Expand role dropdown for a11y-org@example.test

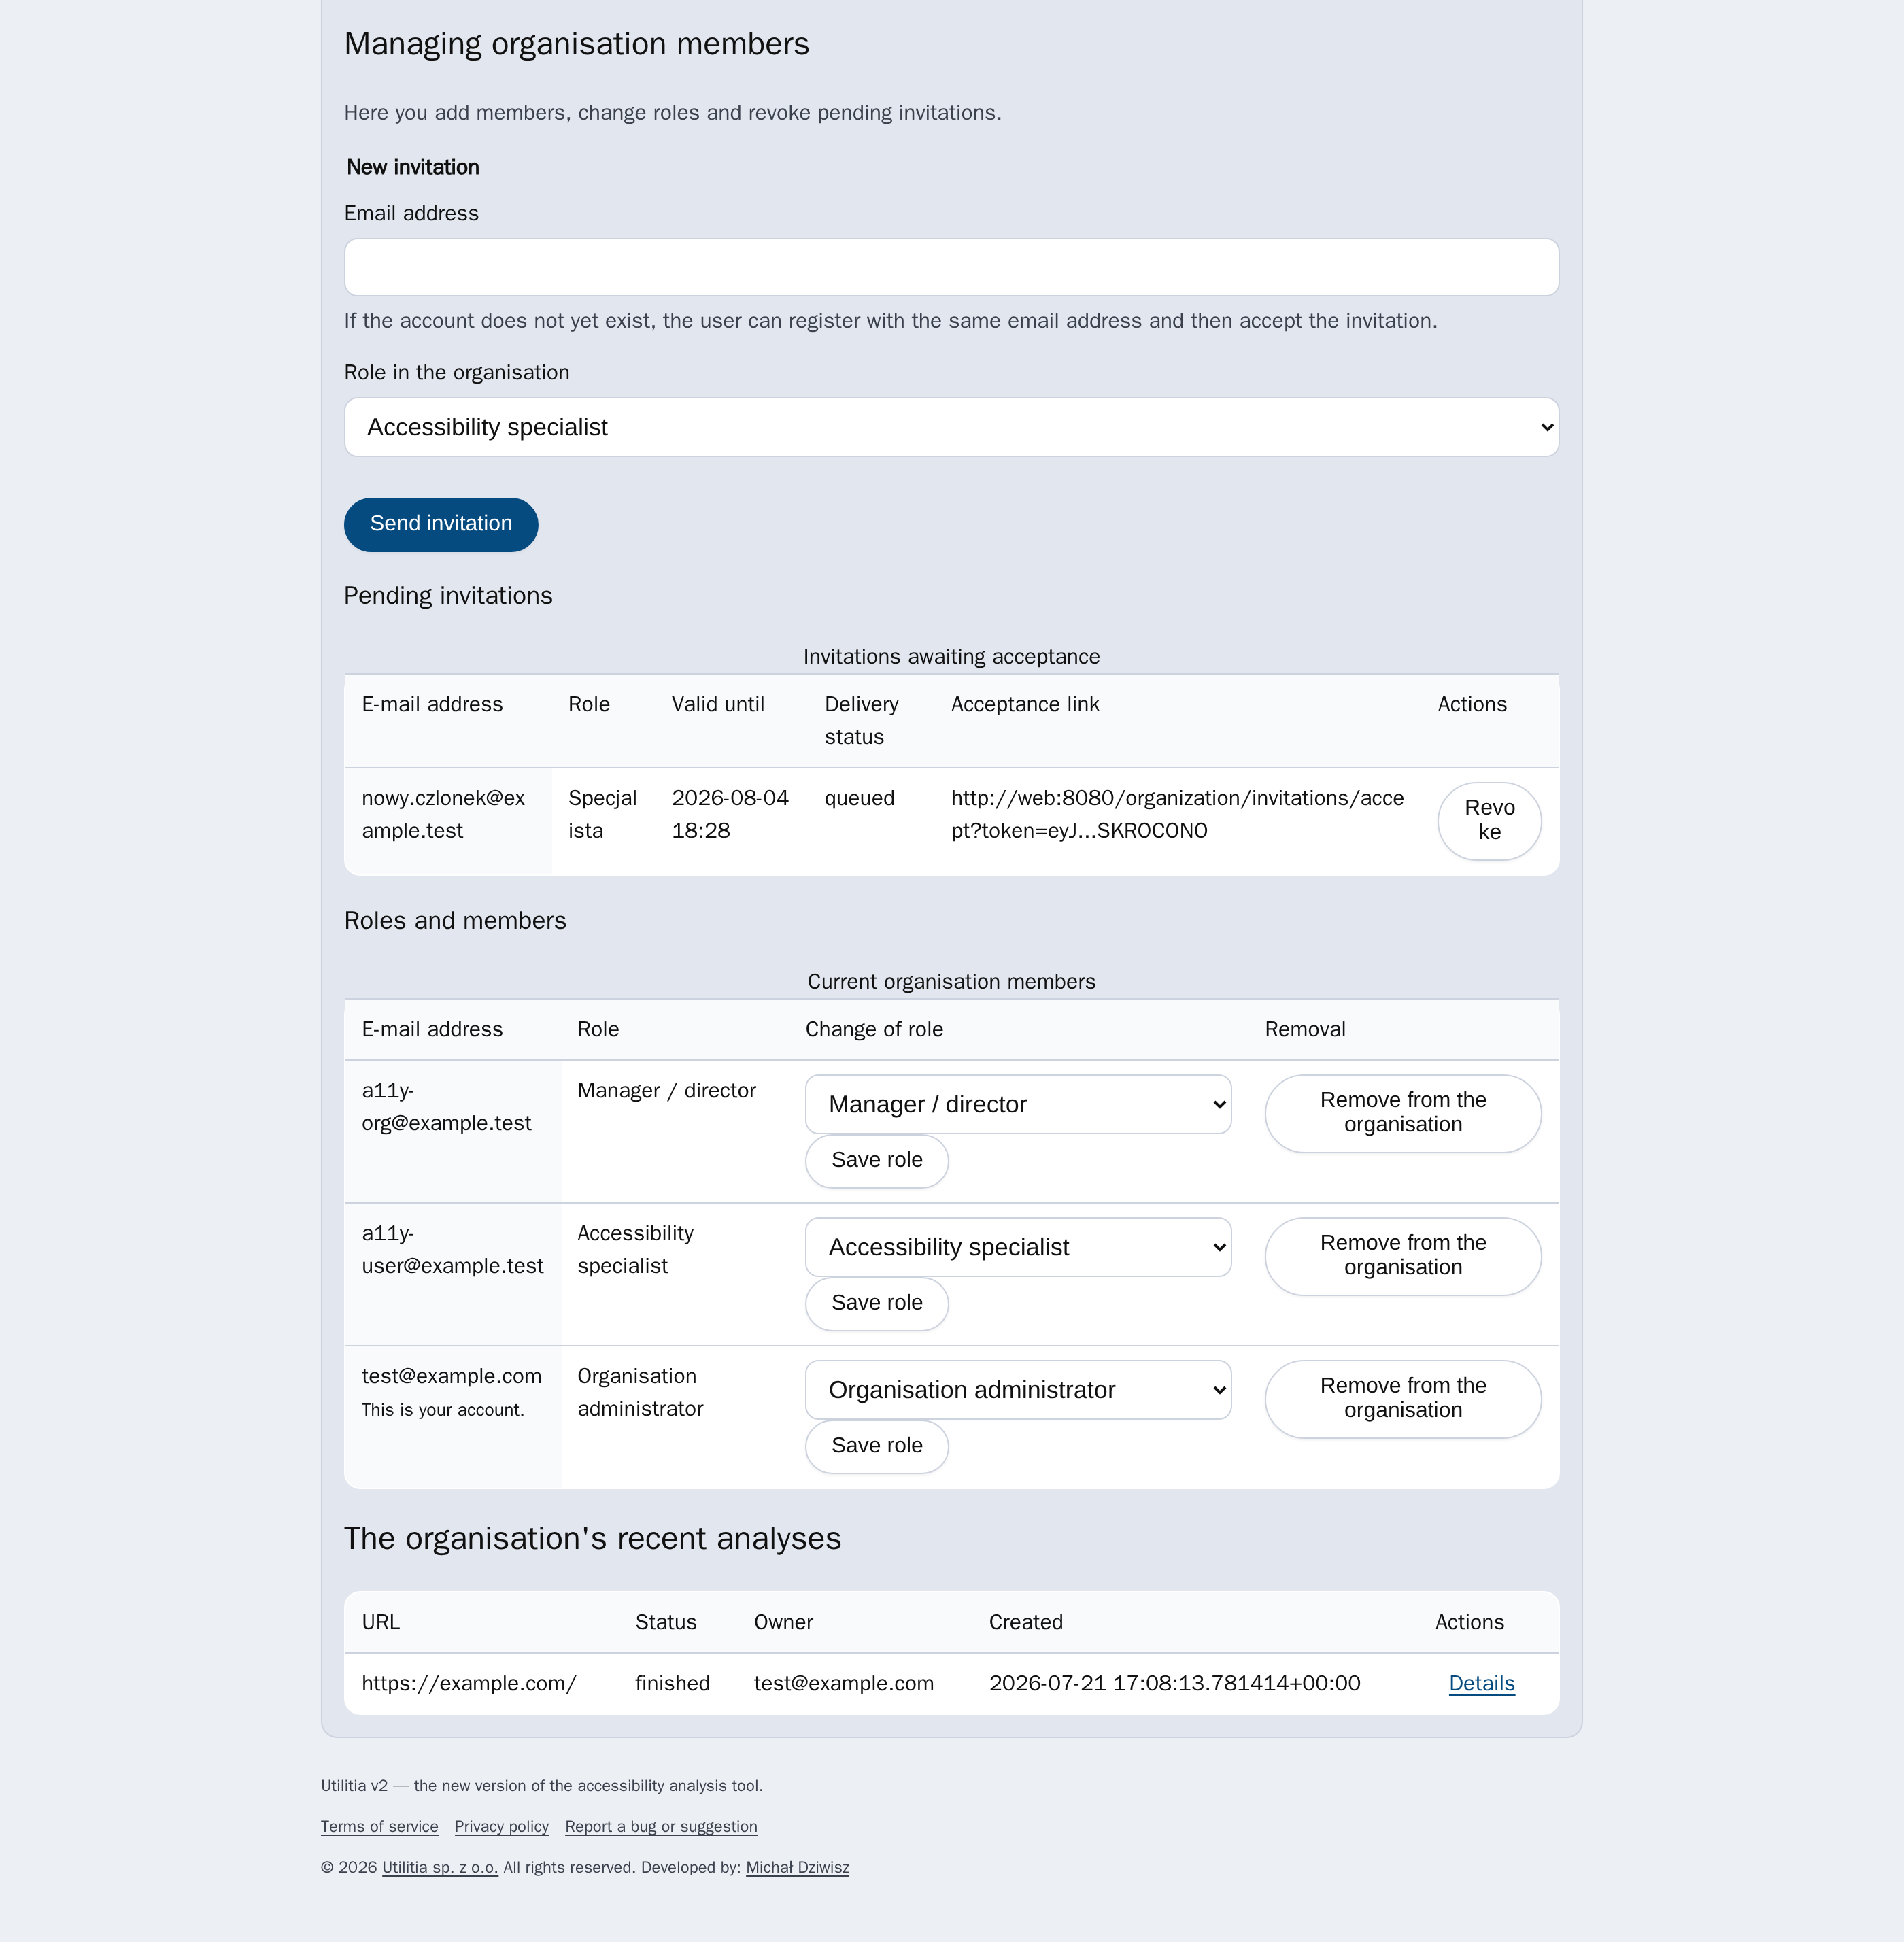(1018, 1104)
